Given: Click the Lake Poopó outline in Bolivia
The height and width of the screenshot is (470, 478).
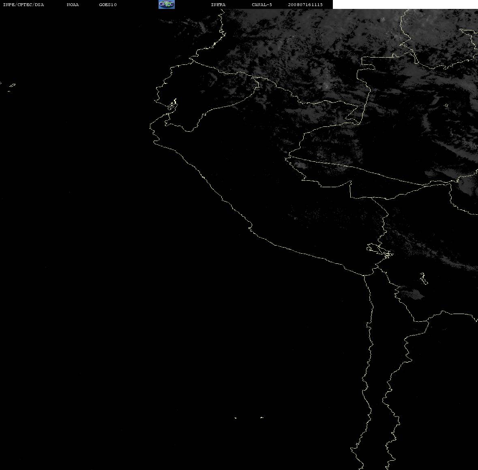Looking at the screenshot, I should pos(424,278).
